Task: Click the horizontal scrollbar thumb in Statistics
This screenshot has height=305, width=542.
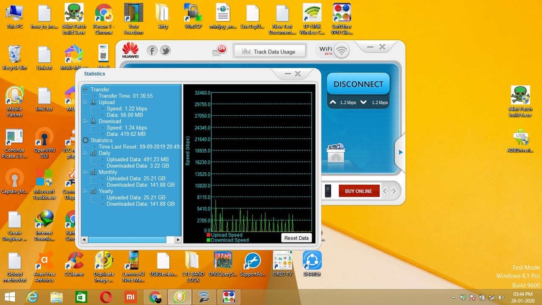Action: pos(127,240)
